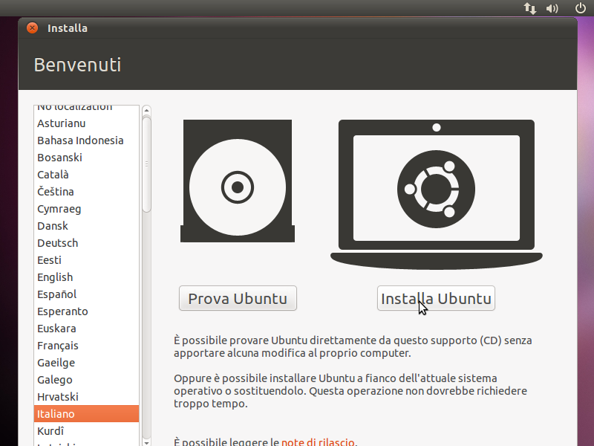Click the Prova Ubuntu button
594x446 pixels.
pyautogui.click(x=238, y=299)
